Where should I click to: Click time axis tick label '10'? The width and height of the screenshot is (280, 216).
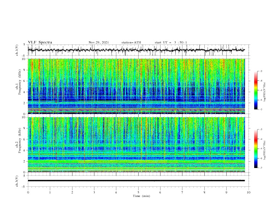(249, 192)
